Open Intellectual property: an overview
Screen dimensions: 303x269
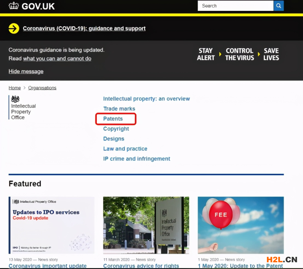click(146, 99)
